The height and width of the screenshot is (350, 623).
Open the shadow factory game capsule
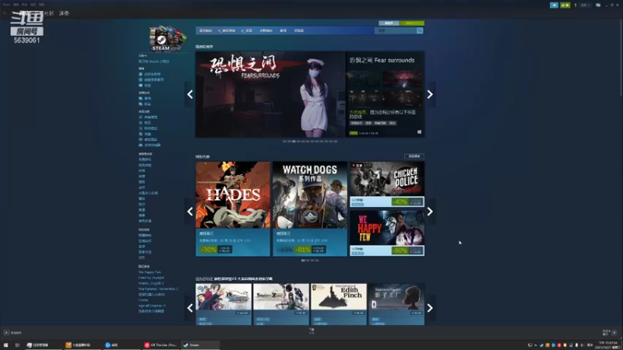tap(396, 304)
